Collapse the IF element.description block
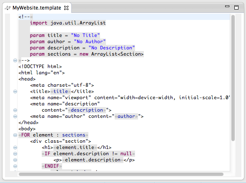The width and height of the screenshot is (246, 183). (x=15, y=154)
